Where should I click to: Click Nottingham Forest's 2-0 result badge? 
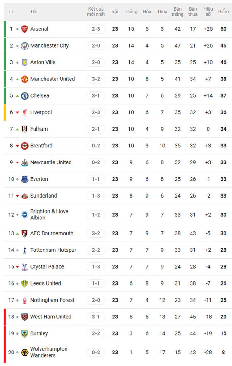96,300
